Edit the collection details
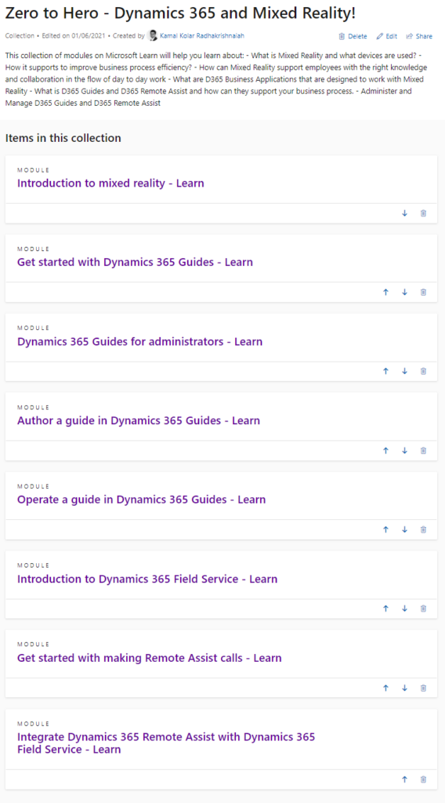 [x=387, y=36]
